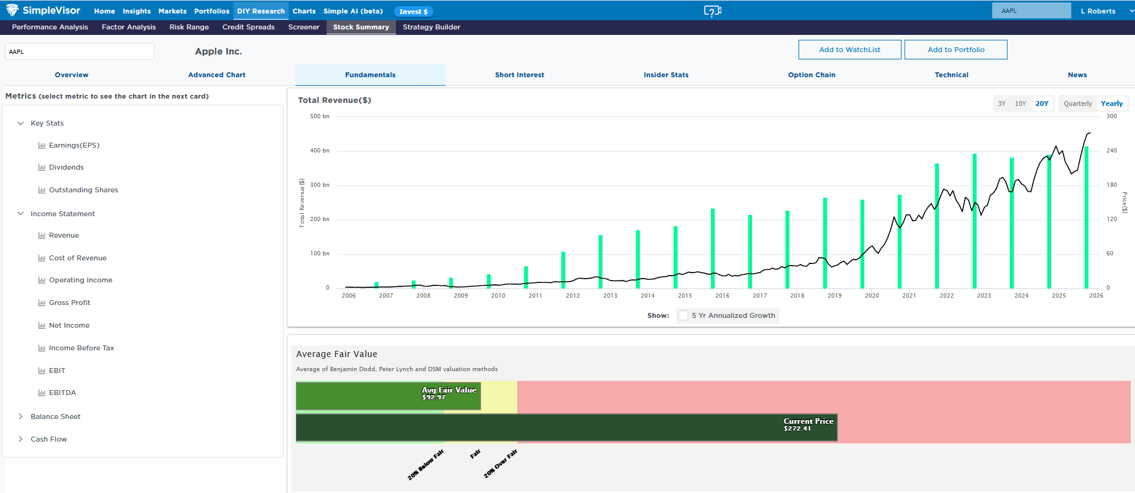
Task: Click the AAPL ticker input field
Action: pos(80,51)
